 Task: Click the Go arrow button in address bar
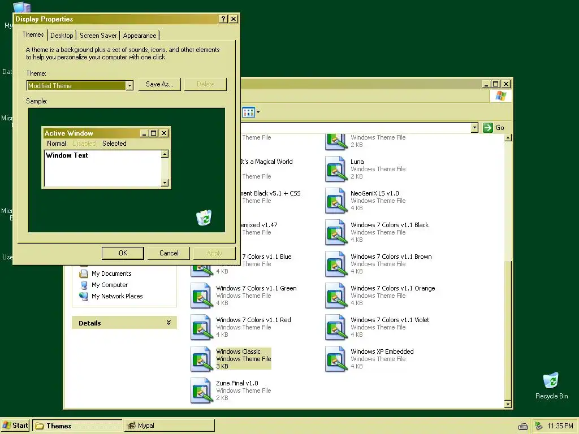pos(488,128)
